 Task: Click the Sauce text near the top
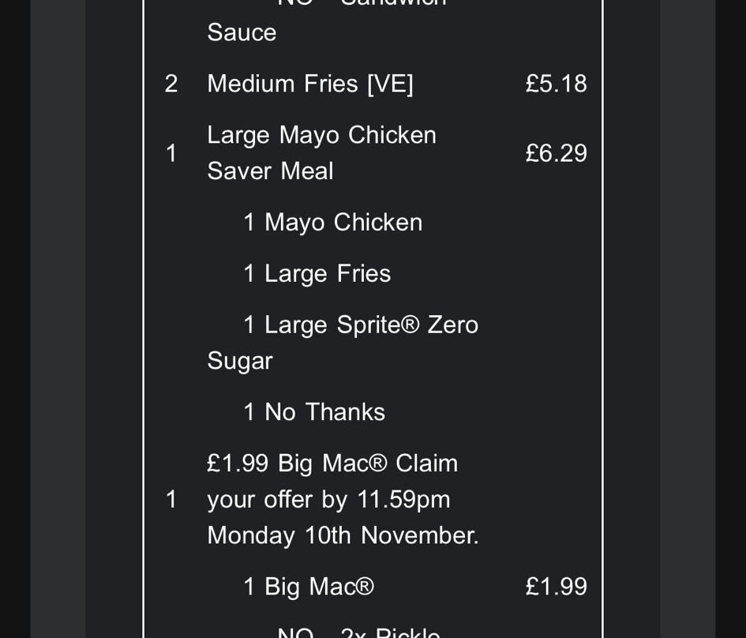[x=242, y=33]
